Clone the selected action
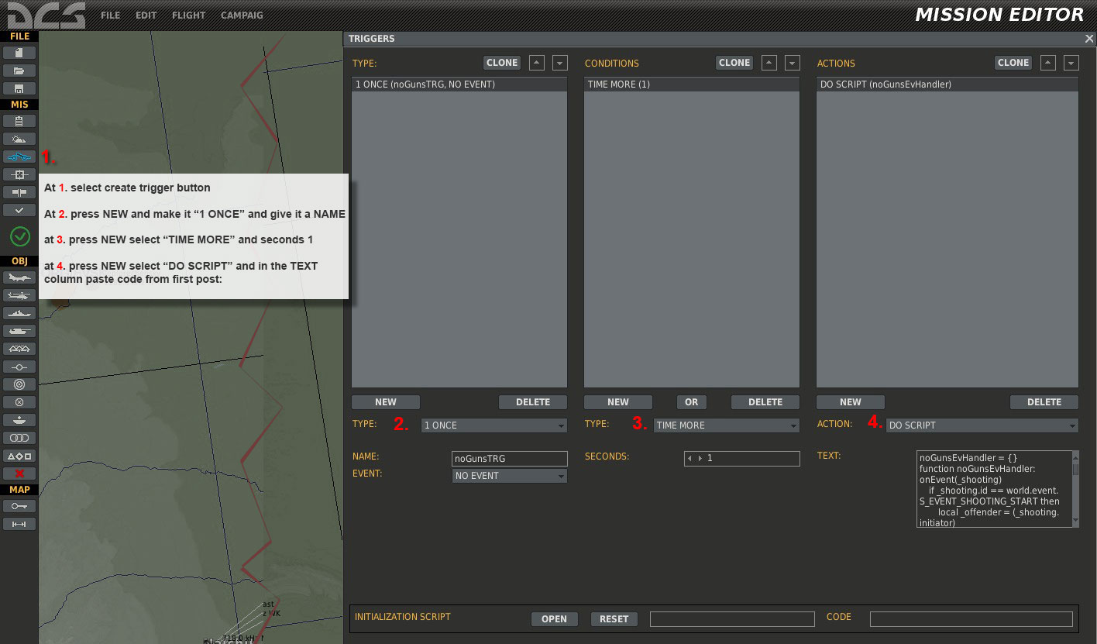This screenshot has width=1097, height=644. pos(1013,63)
